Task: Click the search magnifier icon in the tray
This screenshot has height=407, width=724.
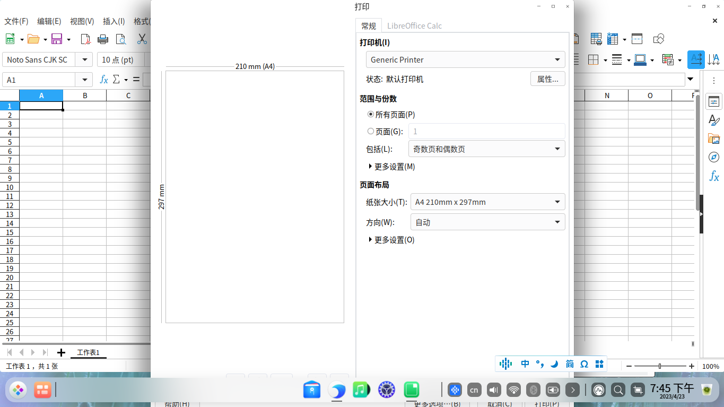Action: click(618, 390)
